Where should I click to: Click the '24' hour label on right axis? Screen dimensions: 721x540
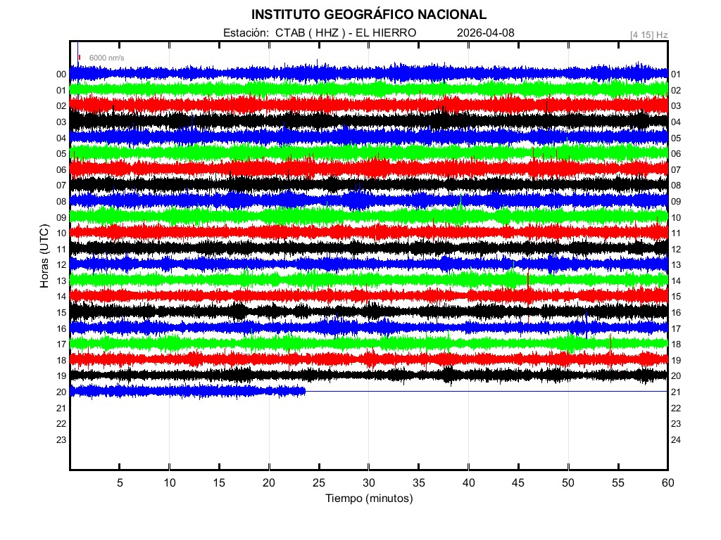676,440
